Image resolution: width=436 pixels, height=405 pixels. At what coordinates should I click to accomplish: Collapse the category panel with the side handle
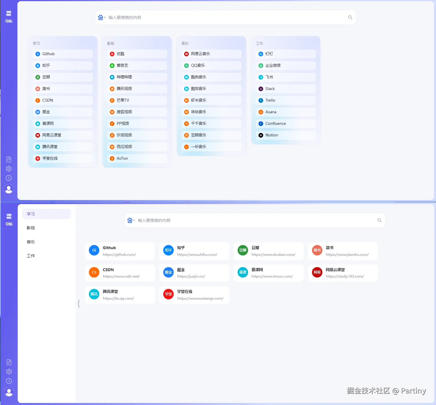pyautogui.click(x=79, y=304)
